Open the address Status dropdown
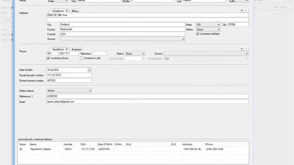This screenshot has width=294, height=165. click(x=208, y=29)
